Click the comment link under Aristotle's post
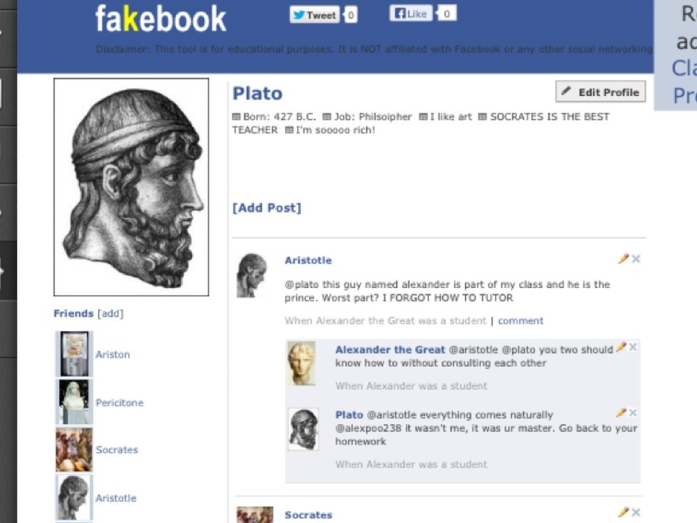This screenshot has height=523, width=697. [521, 321]
